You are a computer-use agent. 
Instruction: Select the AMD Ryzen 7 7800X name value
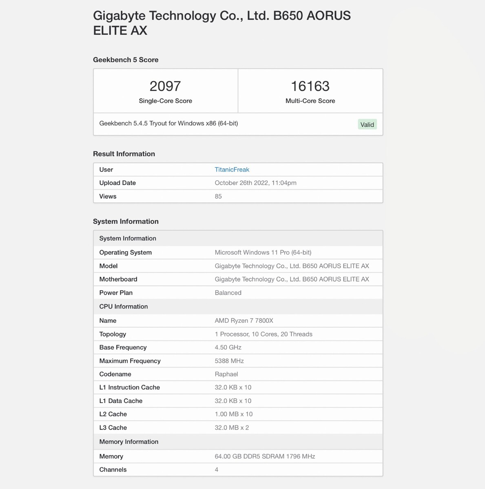pyautogui.click(x=244, y=321)
